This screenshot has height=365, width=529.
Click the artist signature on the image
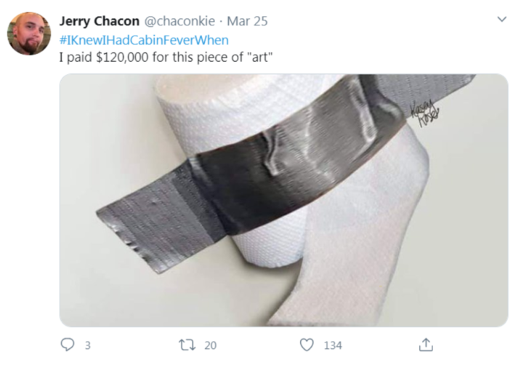424,114
